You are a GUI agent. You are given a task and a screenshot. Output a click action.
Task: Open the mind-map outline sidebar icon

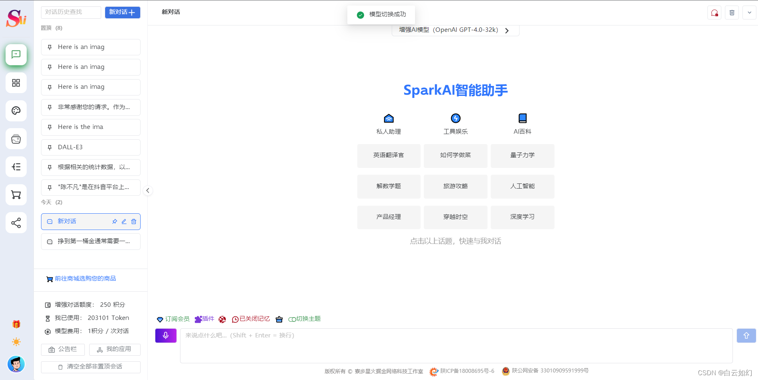16,167
